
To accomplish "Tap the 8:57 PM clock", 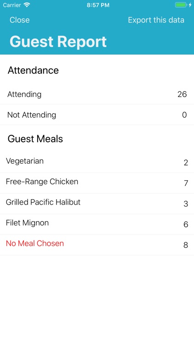I will (x=98, y=5).
